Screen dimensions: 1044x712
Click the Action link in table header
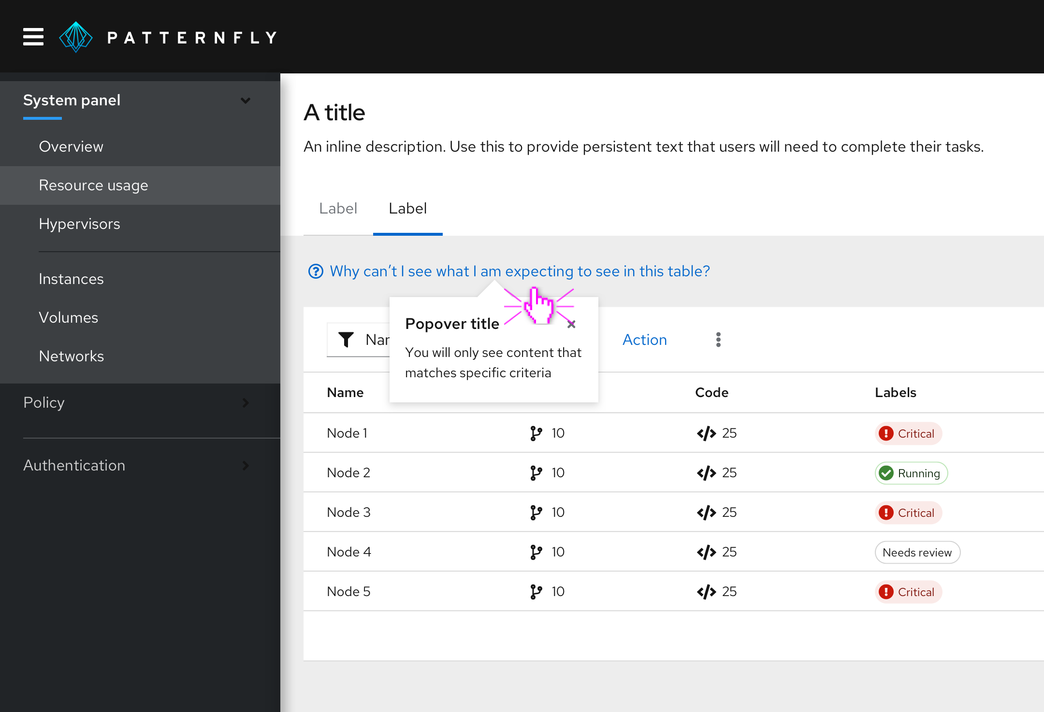(x=646, y=339)
